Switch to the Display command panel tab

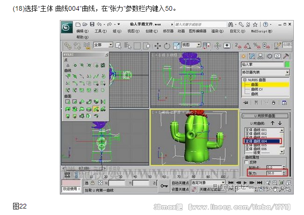[278, 56]
